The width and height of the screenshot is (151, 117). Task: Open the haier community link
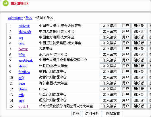click(x=22, y=83)
